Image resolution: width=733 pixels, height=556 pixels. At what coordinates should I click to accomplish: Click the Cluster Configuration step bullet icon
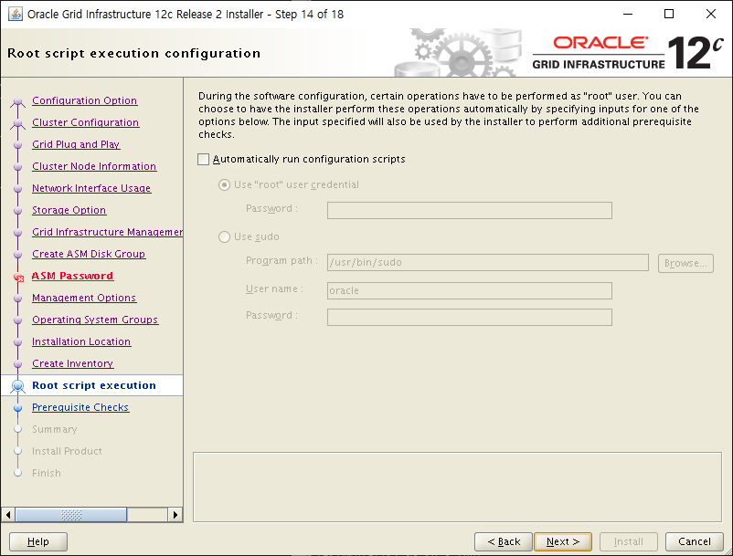click(x=17, y=123)
